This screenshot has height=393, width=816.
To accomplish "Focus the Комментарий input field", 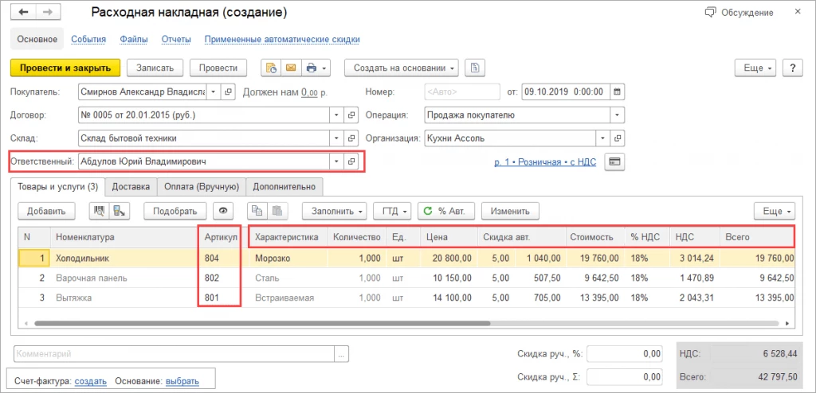I will 175,354.
